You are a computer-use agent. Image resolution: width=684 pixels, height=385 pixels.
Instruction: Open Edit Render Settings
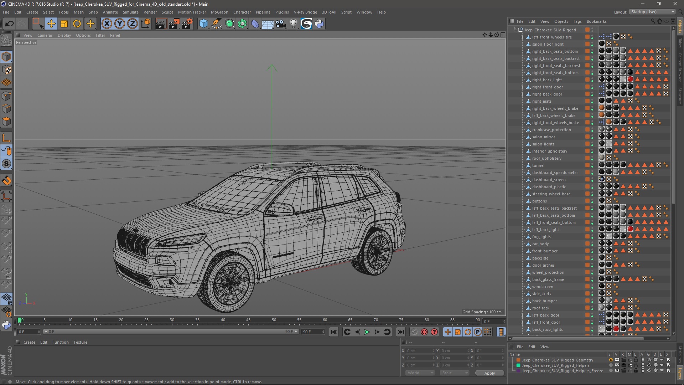coord(187,24)
